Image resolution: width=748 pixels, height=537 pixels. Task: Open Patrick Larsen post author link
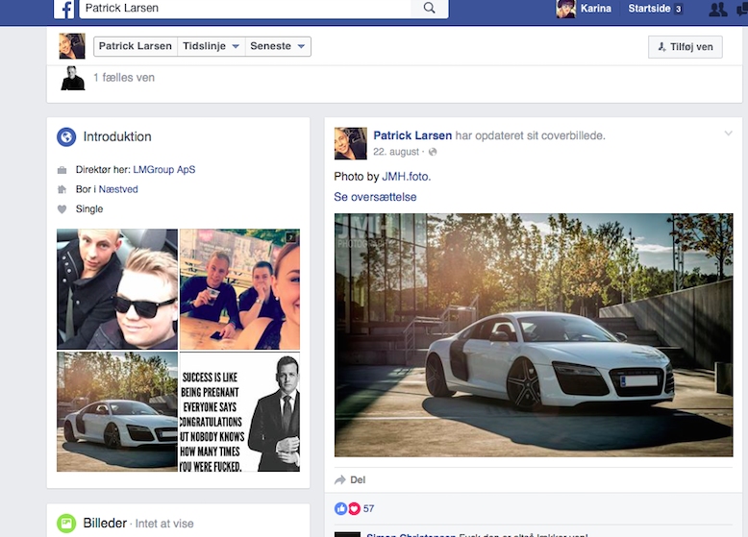[412, 135]
